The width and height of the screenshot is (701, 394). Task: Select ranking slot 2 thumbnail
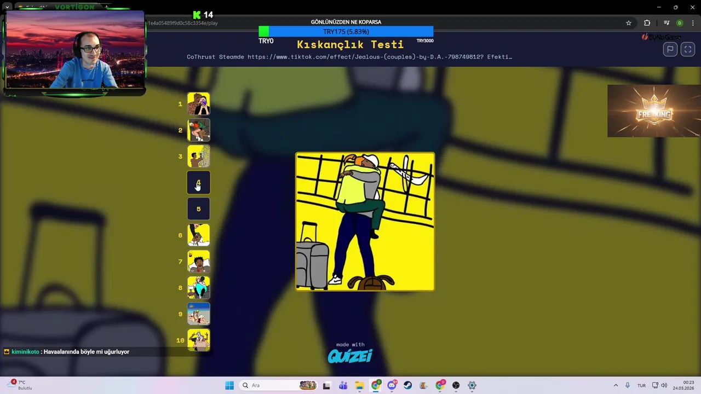click(x=199, y=130)
